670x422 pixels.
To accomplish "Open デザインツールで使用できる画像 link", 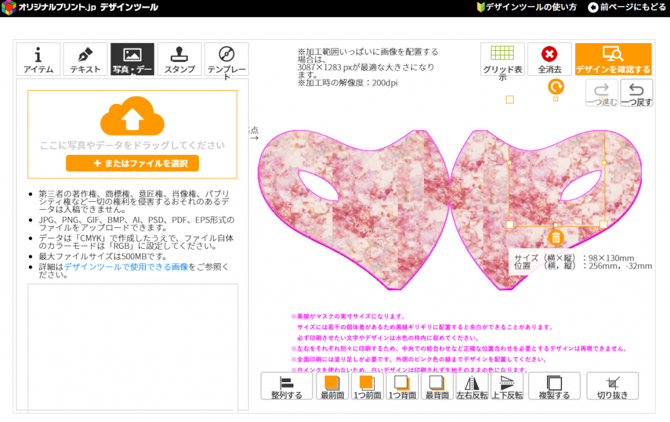I will pos(126,267).
